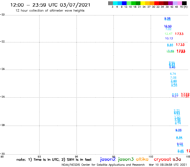
Task: Select the '105' longitude axis label
Action: pos(188,156)
